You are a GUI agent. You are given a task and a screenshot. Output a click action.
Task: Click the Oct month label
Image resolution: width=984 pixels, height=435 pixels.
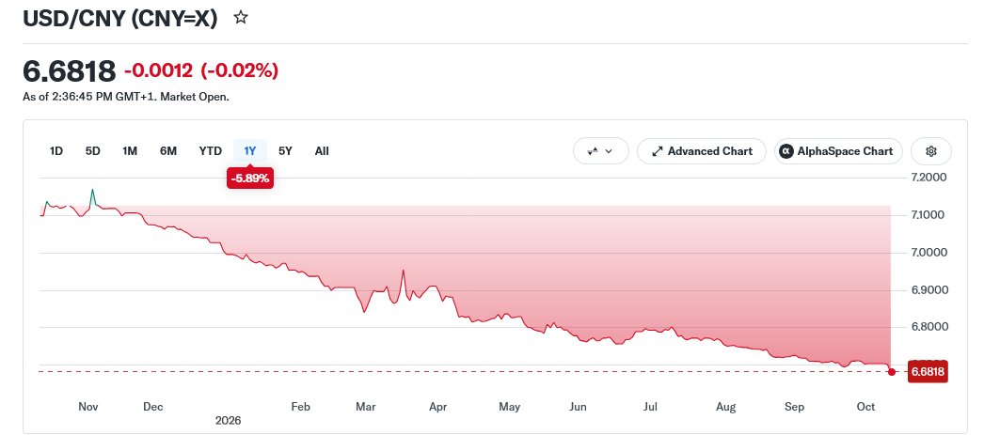[866, 407]
